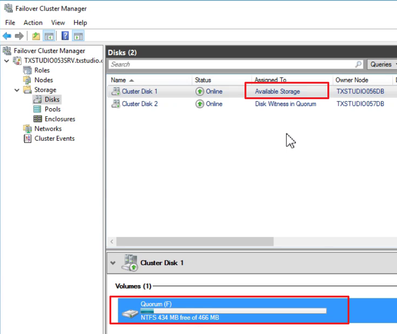397x334 pixels.
Task: Select the Disks tree item
Action: 52,100
